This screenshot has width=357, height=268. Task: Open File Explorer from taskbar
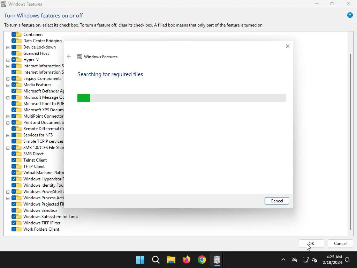coord(171,260)
